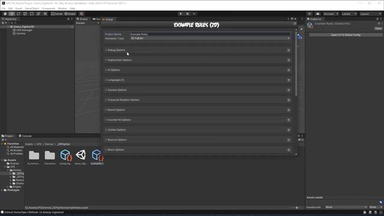Viewport: 384px width, 216px height.
Task: Step one frame forward
Action: [x=194, y=14]
